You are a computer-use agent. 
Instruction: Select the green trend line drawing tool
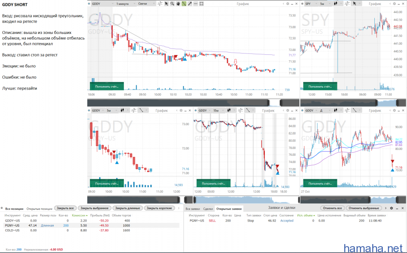click(x=184, y=4)
